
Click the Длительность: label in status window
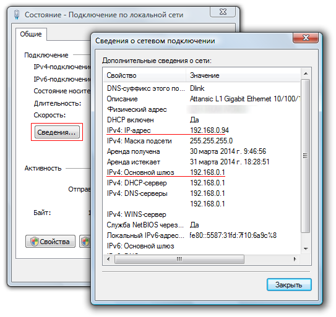tap(58, 103)
